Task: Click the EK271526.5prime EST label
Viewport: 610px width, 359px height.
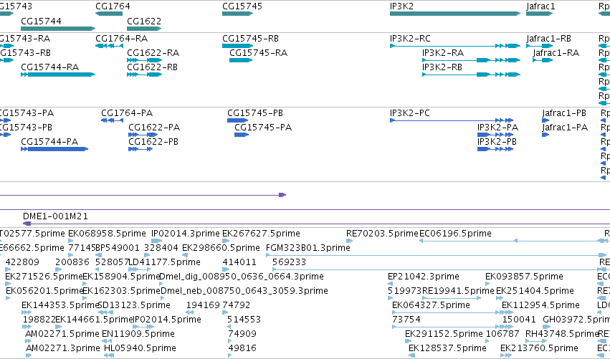Action: coord(44,277)
